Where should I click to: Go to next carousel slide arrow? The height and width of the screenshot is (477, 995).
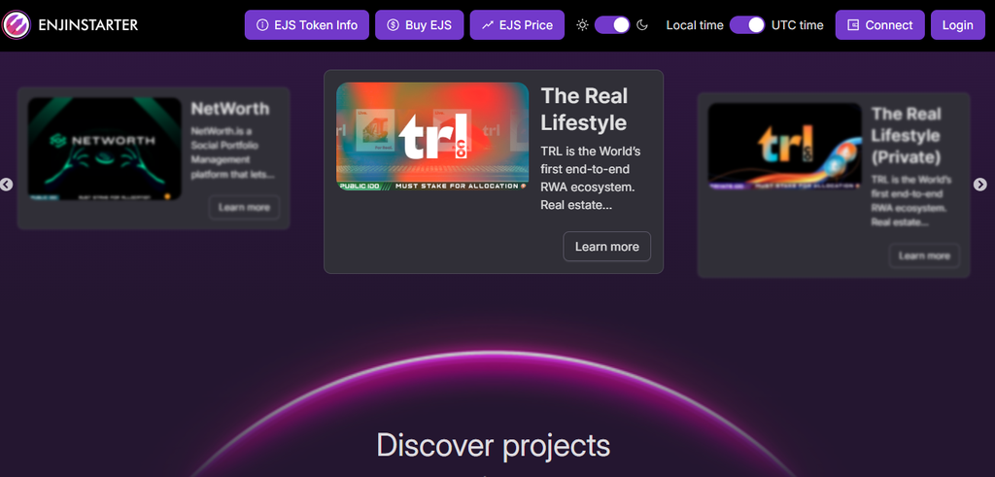[x=979, y=185]
